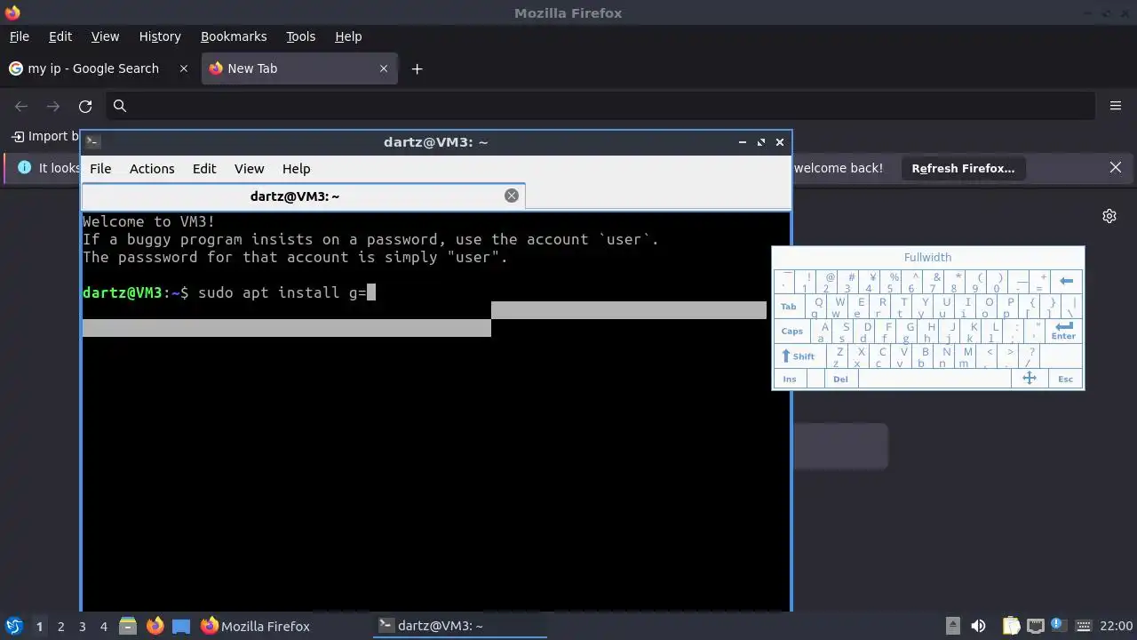The width and height of the screenshot is (1137, 640).
Task: Tap the yen/4 key on virtual keyboard
Action: tap(871, 282)
